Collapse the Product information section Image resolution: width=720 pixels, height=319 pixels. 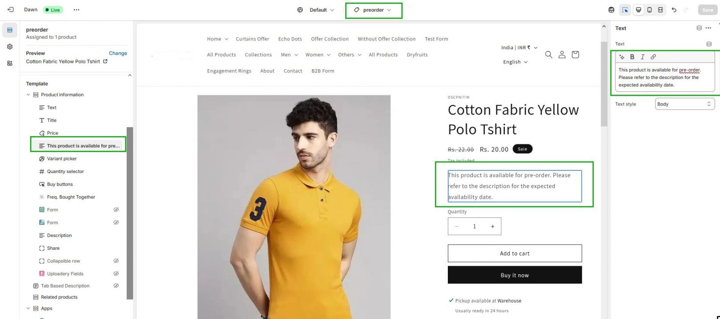pos(28,95)
